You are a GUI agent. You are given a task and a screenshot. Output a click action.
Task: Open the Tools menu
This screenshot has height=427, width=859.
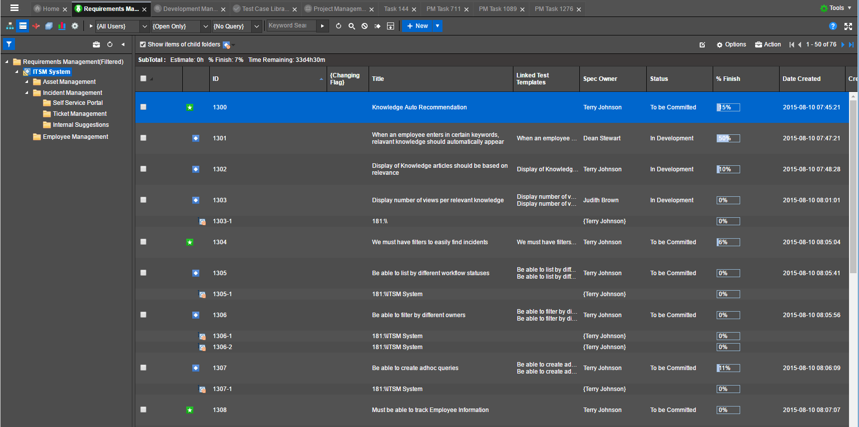(836, 8)
